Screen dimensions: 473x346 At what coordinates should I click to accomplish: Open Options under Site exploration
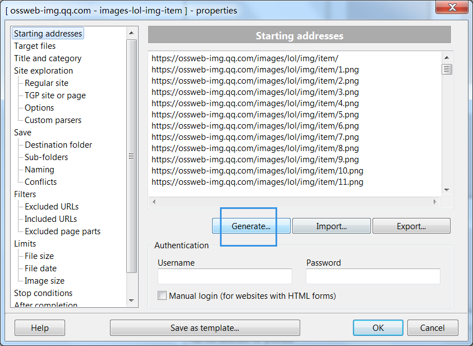pyautogui.click(x=39, y=108)
